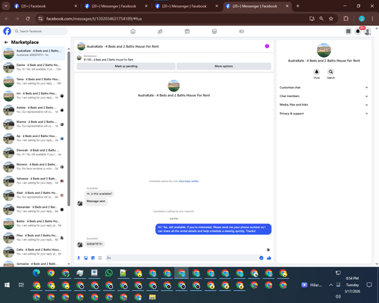
Task: Click the Mark as pending button
Action: pos(126,66)
